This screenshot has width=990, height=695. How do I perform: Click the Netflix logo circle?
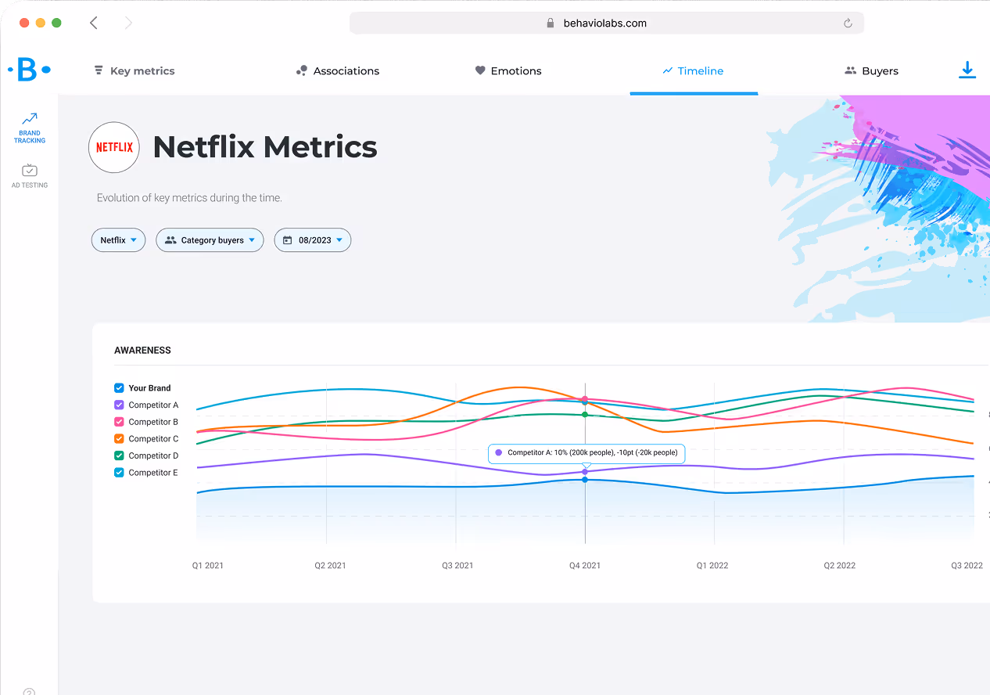point(114,147)
